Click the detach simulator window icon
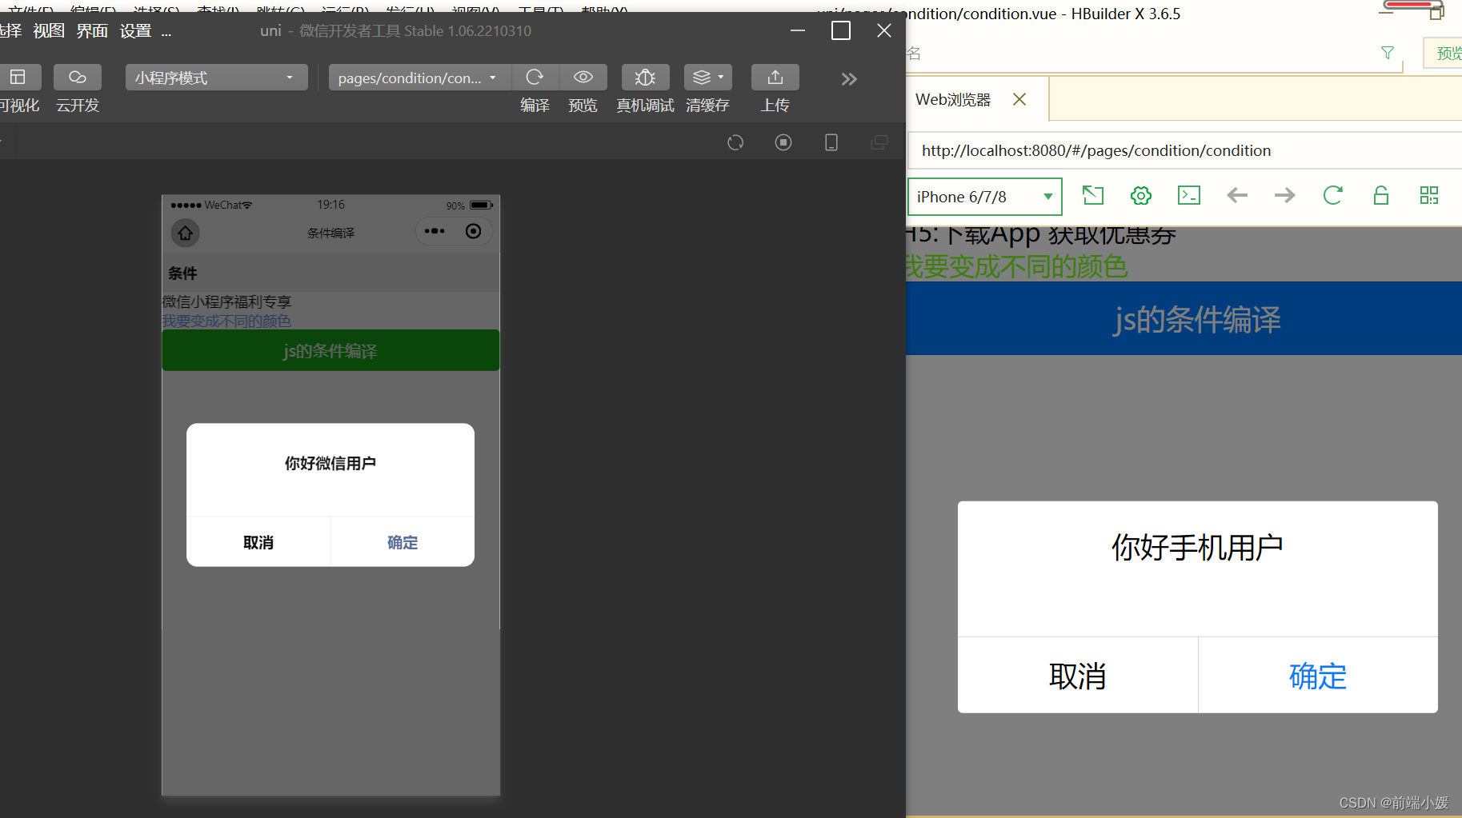Screen dimensions: 1462x818 coord(879,142)
